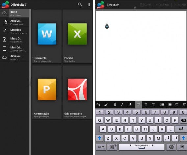Open the cloud Arquivo... entry
187x155 pixels.
(14, 57)
